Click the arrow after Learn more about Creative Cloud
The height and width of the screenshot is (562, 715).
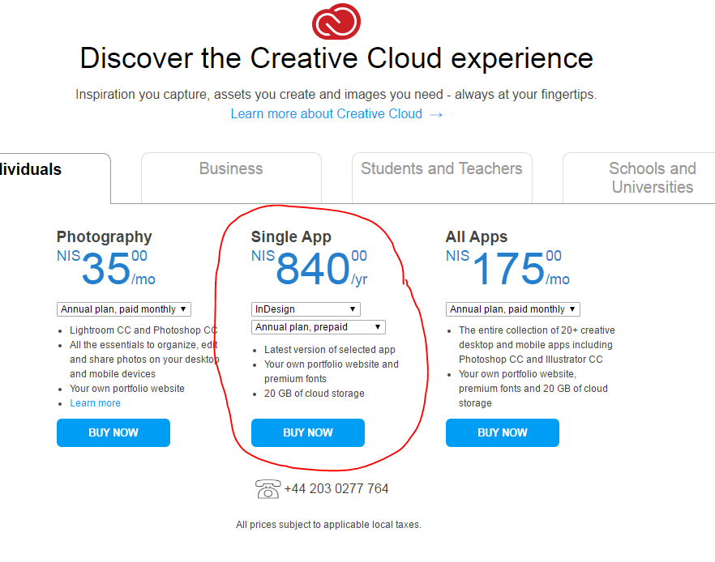pyautogui.click(x=436, y=114)
